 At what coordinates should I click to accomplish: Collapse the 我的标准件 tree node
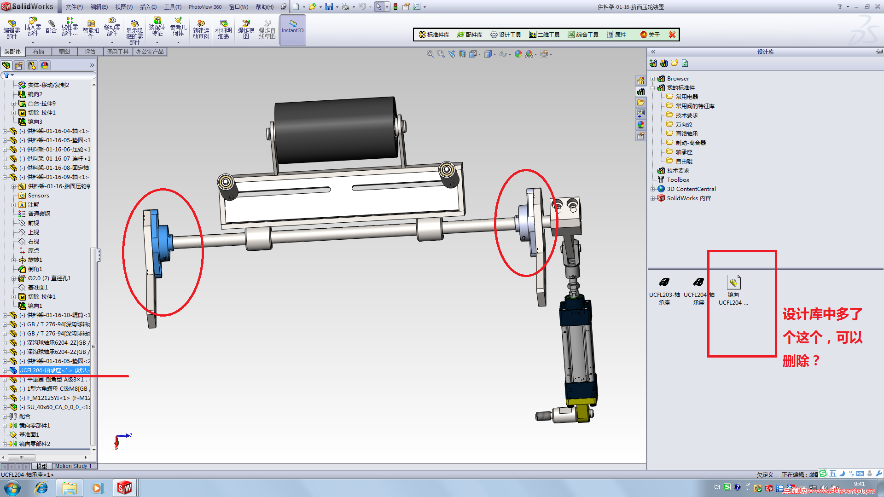click(652, 88)
